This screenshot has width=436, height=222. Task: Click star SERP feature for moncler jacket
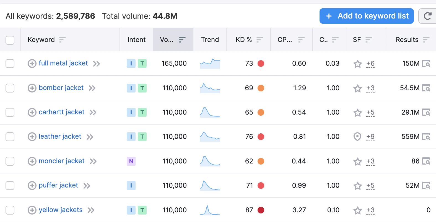point(358,162)
